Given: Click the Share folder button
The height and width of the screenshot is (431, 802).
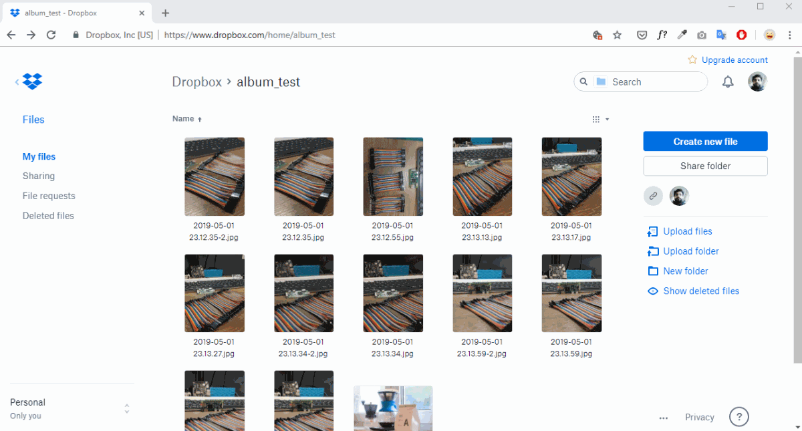Looking at the screenshot, I should pyautogui.click(x=705, y=166).
